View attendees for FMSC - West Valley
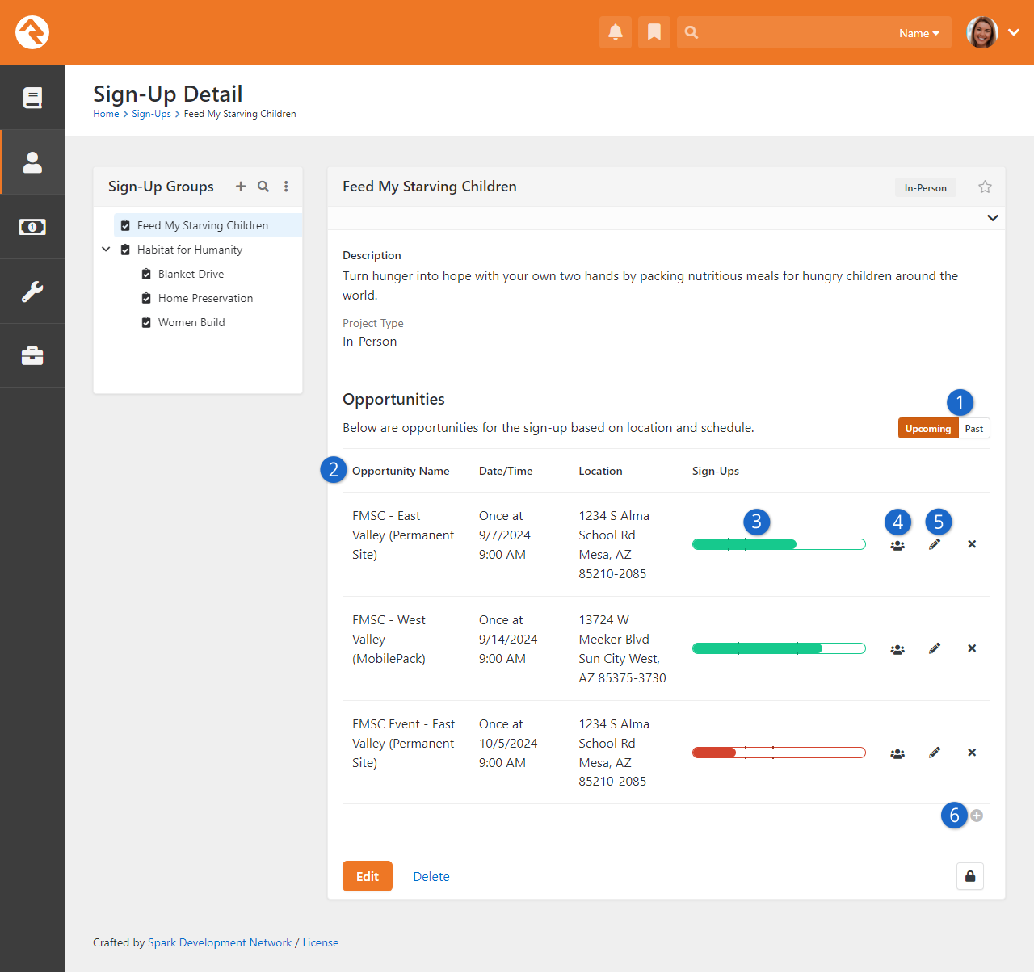The height and width of the screenshot is (973, 1034). (x=897, y=649)
